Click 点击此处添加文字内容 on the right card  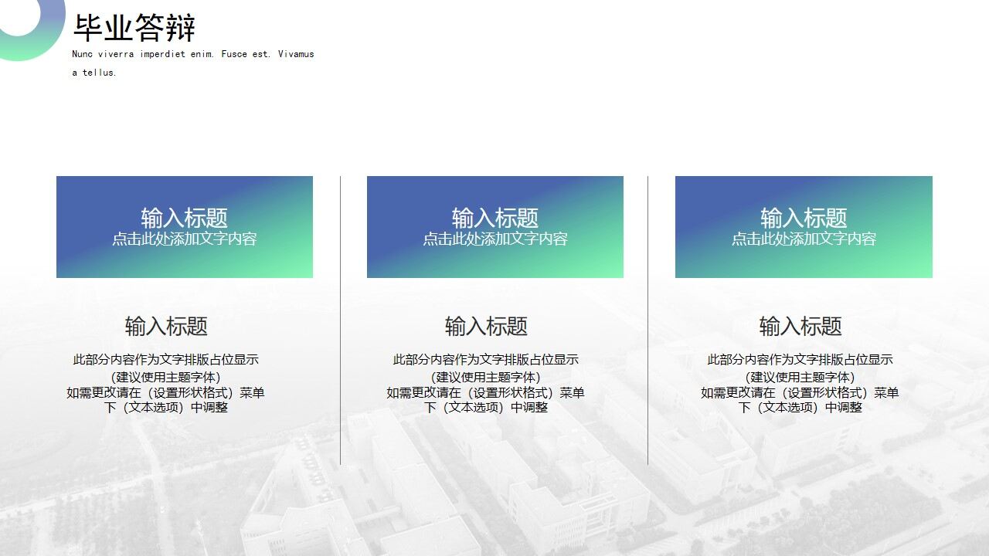[x=804, y=239]
